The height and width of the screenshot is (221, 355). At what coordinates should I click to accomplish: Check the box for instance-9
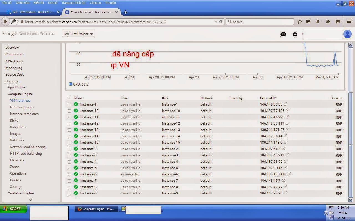(69, 193)
